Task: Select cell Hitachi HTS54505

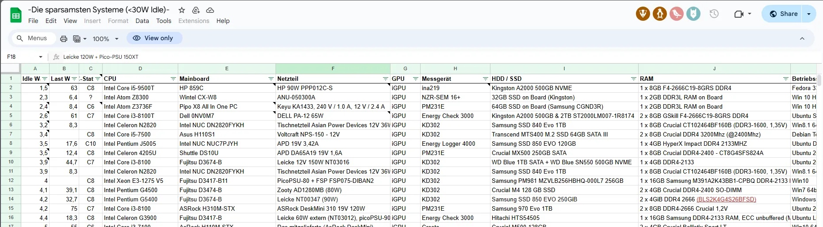Action: tap(564, 218)
